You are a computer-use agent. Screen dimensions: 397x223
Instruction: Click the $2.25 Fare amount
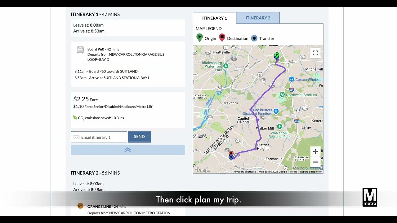[86, 99]
